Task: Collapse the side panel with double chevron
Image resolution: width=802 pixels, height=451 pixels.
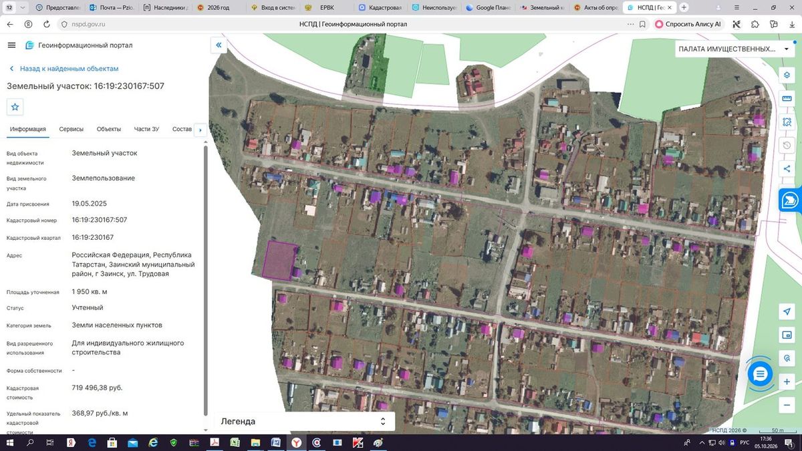Action: coord(219,45)
